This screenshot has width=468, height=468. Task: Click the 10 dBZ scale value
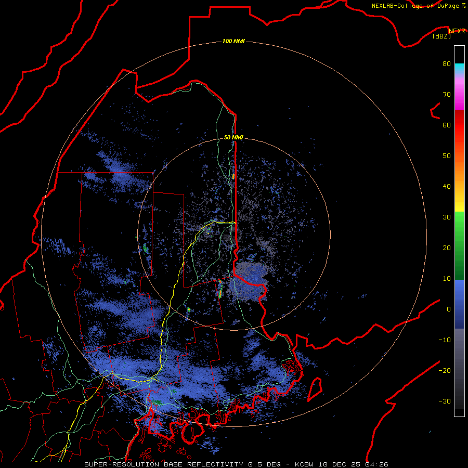coord(447,279)
